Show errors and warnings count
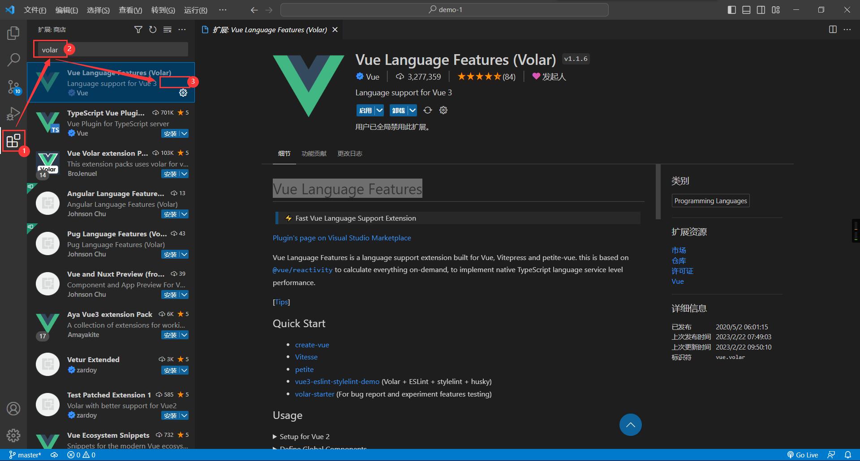This screenshot has height=461, width=860. 81,455
